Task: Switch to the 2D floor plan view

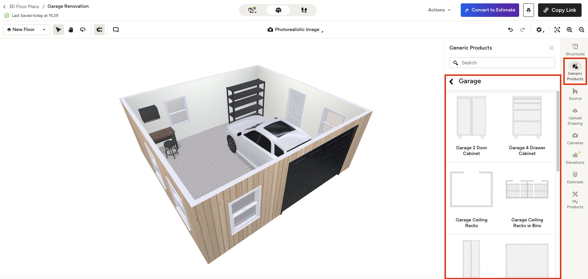Action: 252,10
